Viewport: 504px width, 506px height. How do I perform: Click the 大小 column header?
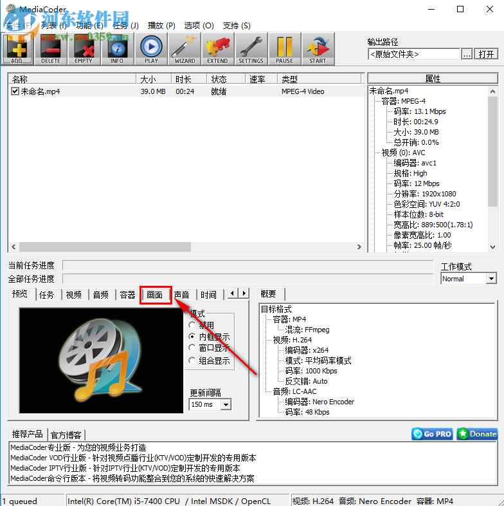(154, 79)
